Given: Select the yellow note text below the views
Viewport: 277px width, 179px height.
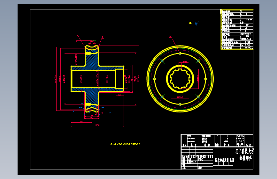Looking at the screenshot, I should pos(125,144).
